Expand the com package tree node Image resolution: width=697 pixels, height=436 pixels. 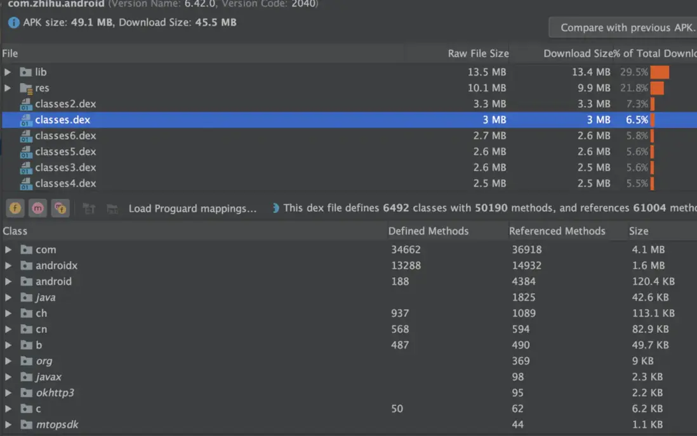[8, 250]
